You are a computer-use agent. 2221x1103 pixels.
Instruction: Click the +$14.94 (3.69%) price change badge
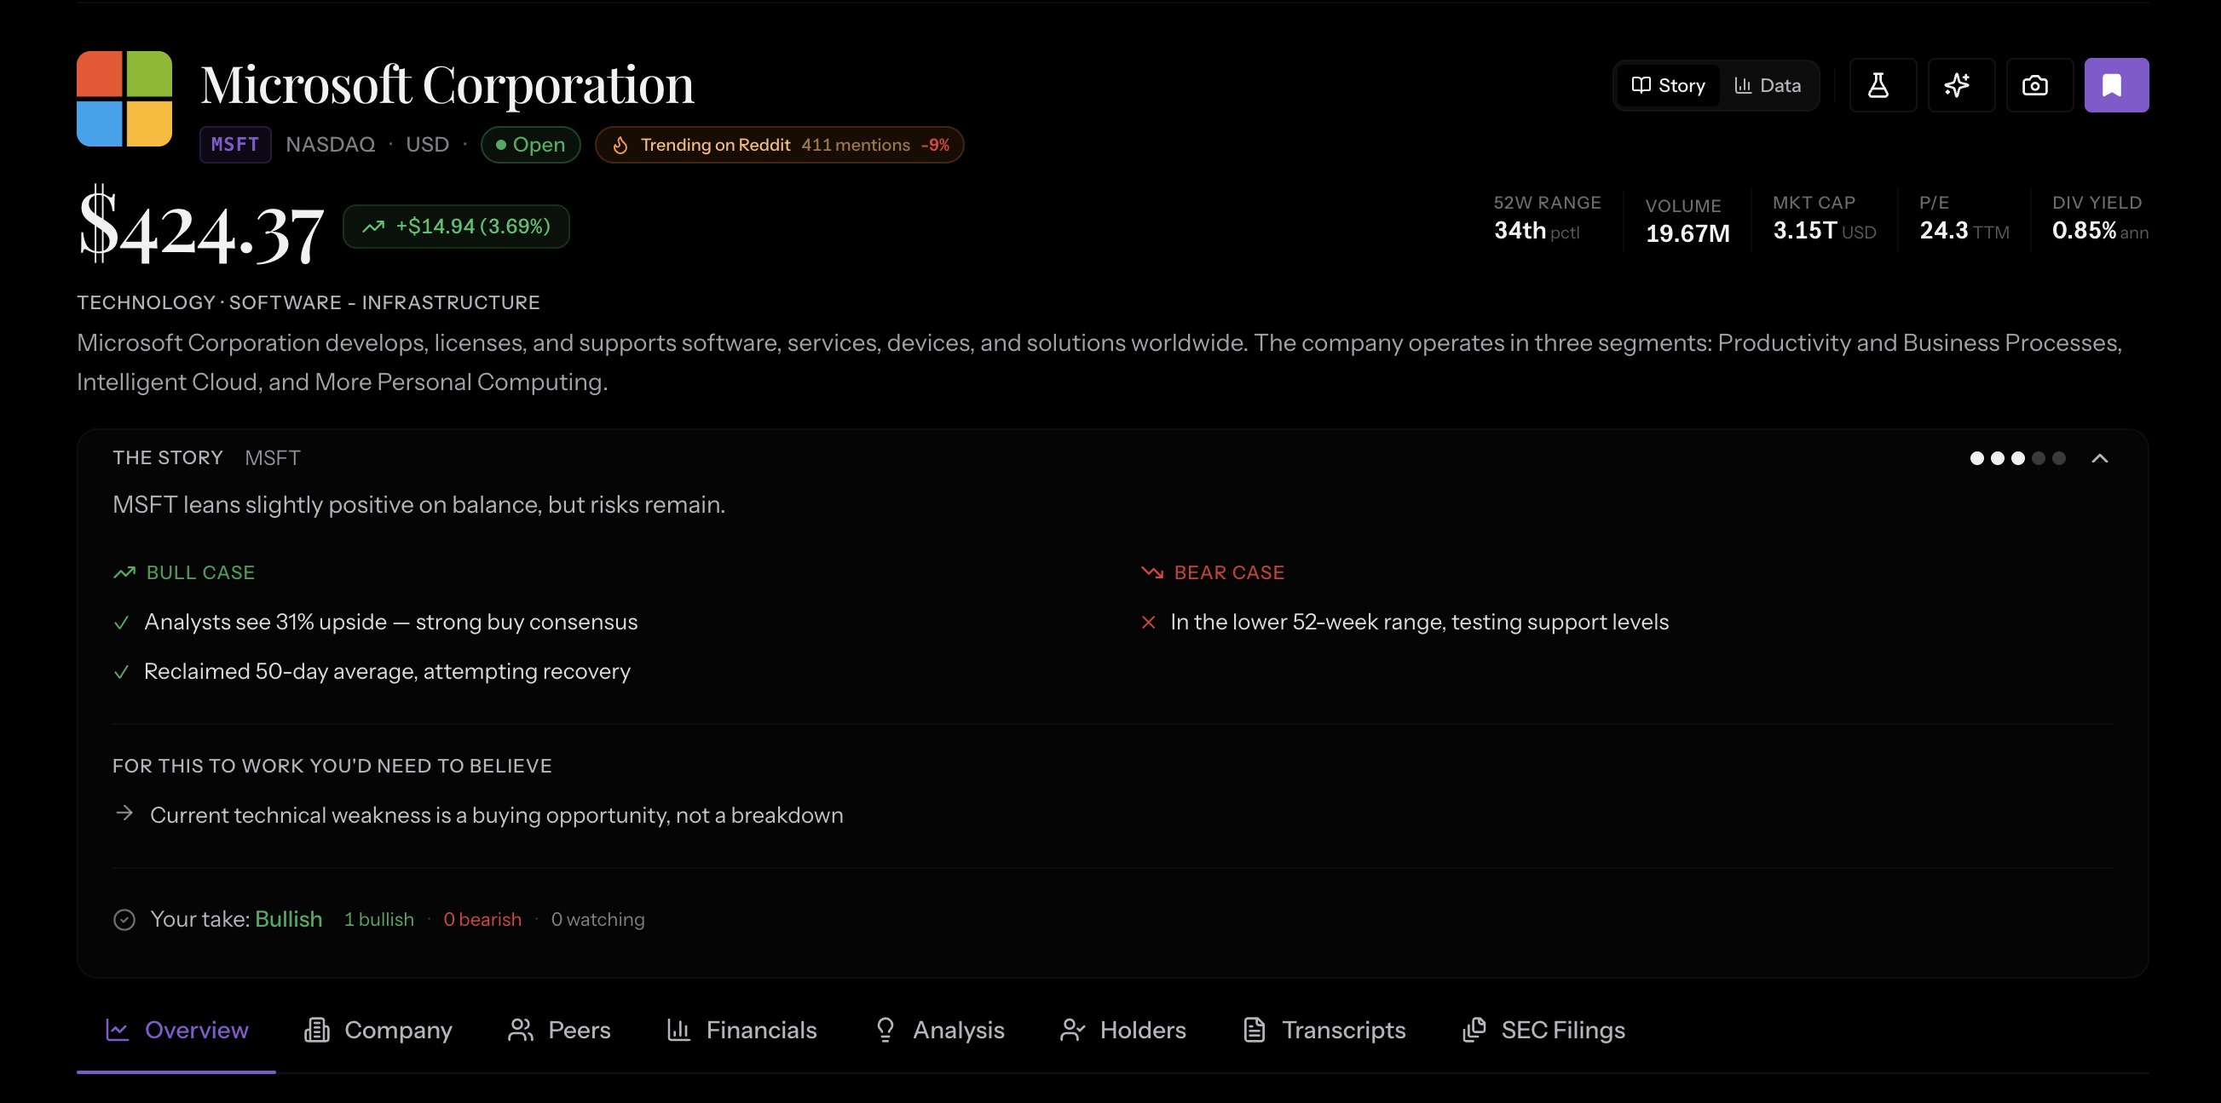tap(456, 227)
